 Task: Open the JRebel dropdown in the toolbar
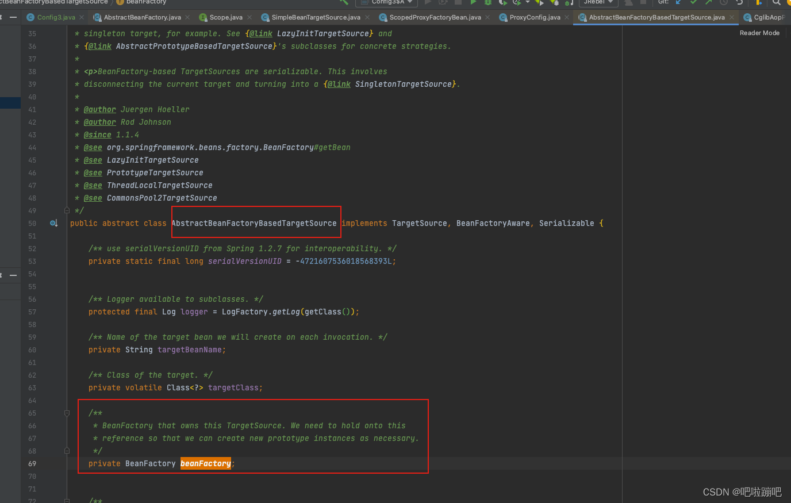click(597, 2)
